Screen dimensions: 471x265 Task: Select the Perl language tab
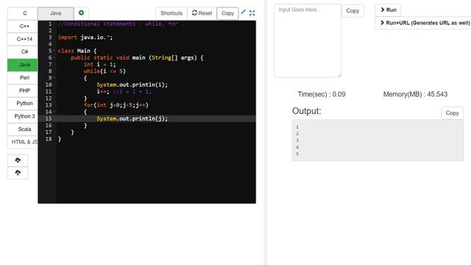pyautogui.click(x=23, y=77)
